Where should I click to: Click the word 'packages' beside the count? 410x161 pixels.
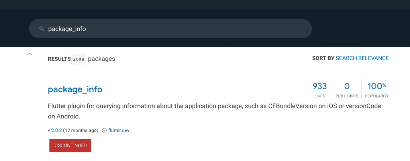(x=102, y=59)
